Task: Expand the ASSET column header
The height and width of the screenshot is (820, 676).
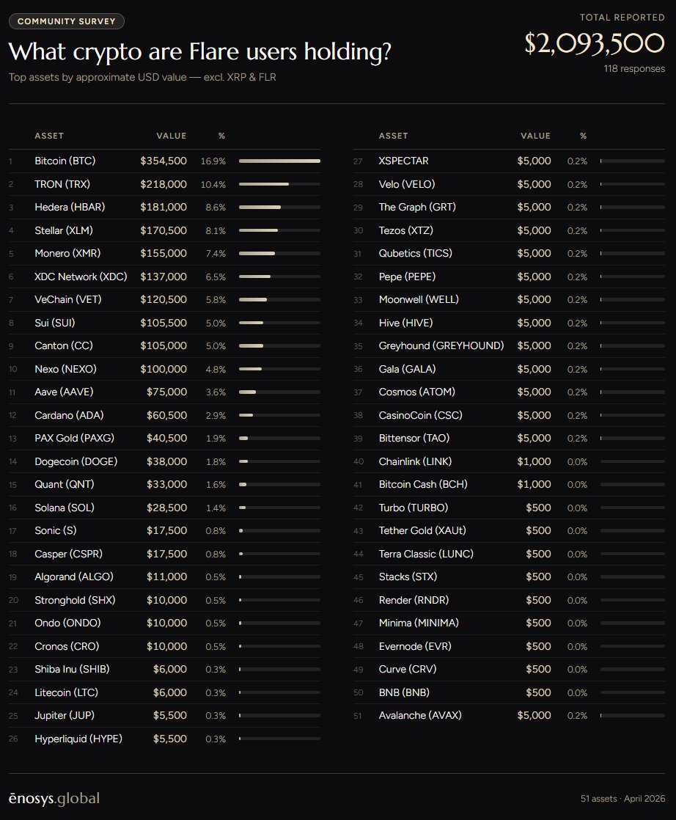Action: point(48,136)
